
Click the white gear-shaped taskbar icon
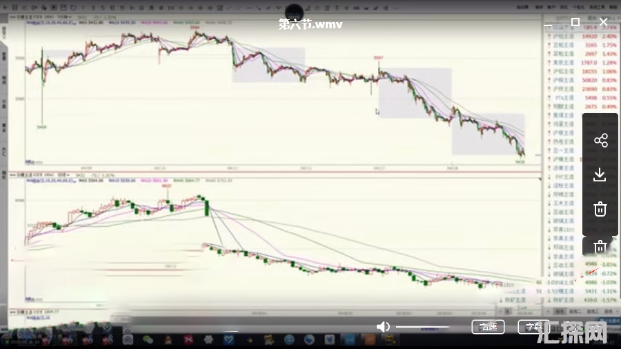(208, 339)
